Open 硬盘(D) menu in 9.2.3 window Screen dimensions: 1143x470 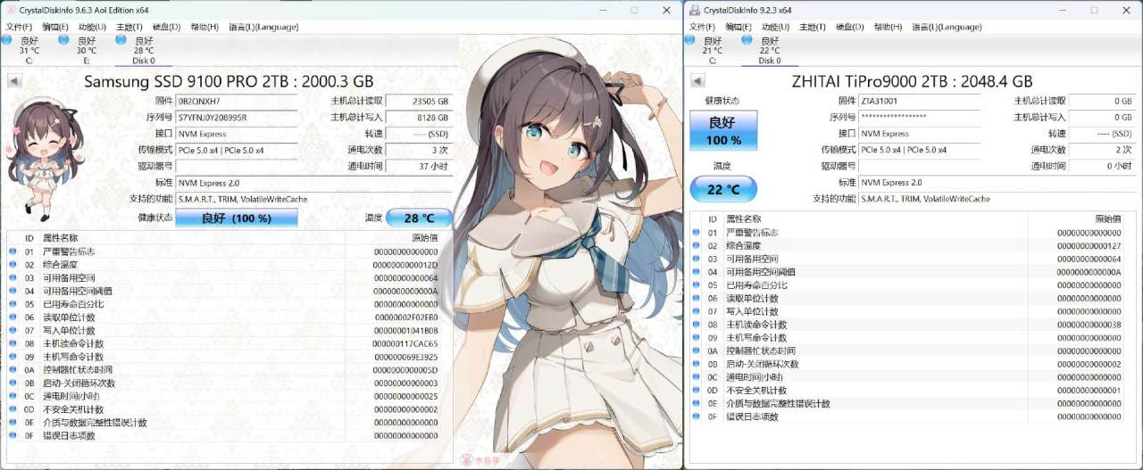point(849,27)
